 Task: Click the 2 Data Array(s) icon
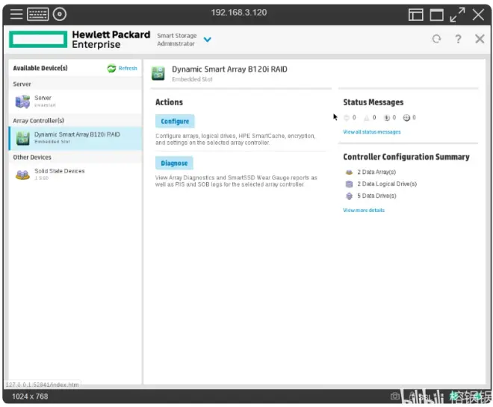click(349, 173)
